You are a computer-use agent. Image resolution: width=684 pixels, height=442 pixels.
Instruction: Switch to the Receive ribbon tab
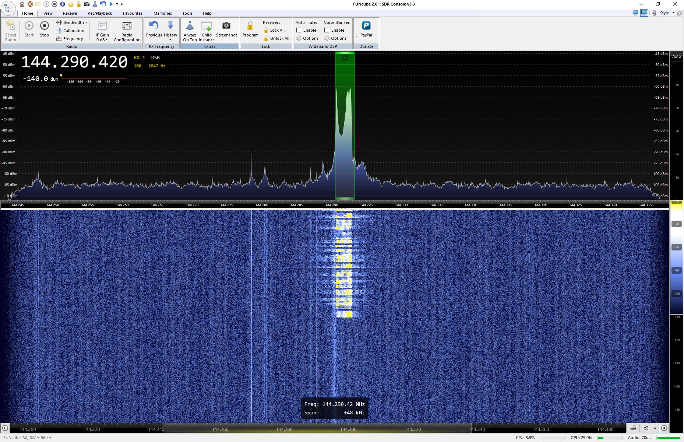pyautogui.click(x=70, y=13)
